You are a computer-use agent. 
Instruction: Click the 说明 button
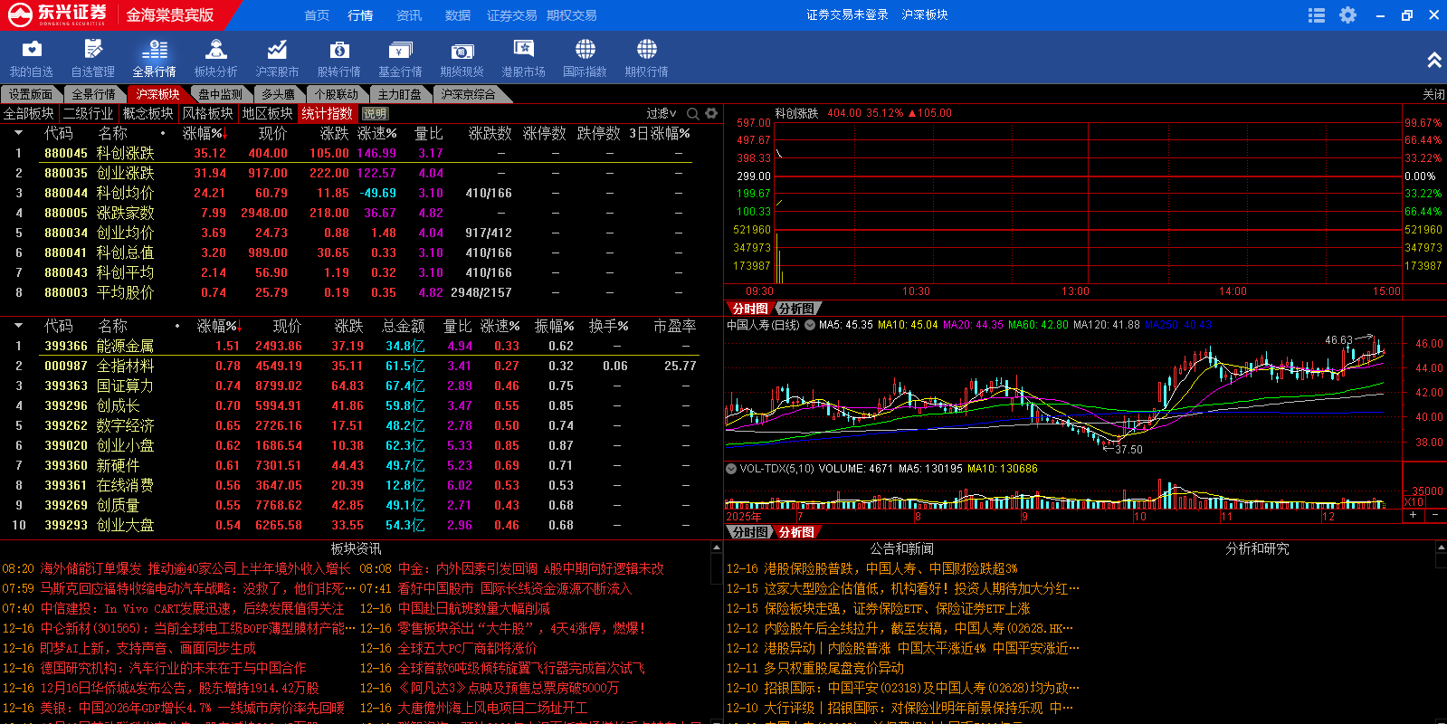coord(375,114)
